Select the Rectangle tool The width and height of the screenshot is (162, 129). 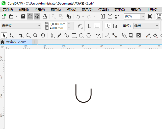click(x=74, y=35)
